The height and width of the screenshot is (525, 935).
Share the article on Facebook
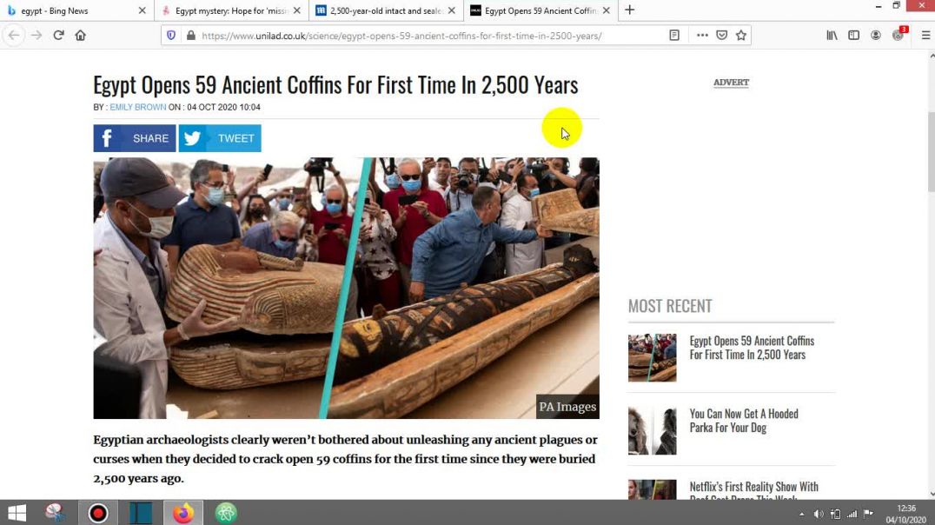pyautogui.click(x=135, y=138)
